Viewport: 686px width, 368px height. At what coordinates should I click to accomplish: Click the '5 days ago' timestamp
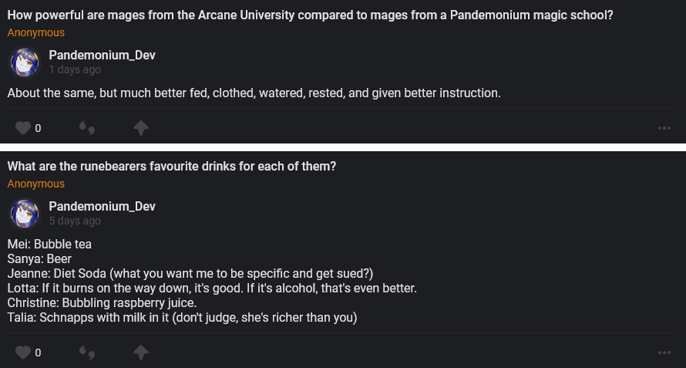pyautogui.click(x=75, y=221)
